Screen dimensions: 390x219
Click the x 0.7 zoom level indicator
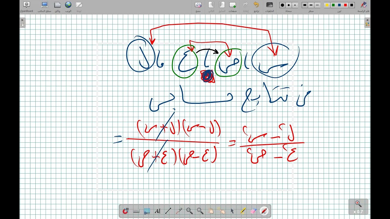pyautogui.click(x=358, y=207)
